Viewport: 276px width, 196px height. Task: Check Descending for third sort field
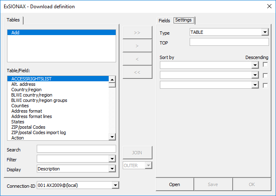tap(265, 85)
